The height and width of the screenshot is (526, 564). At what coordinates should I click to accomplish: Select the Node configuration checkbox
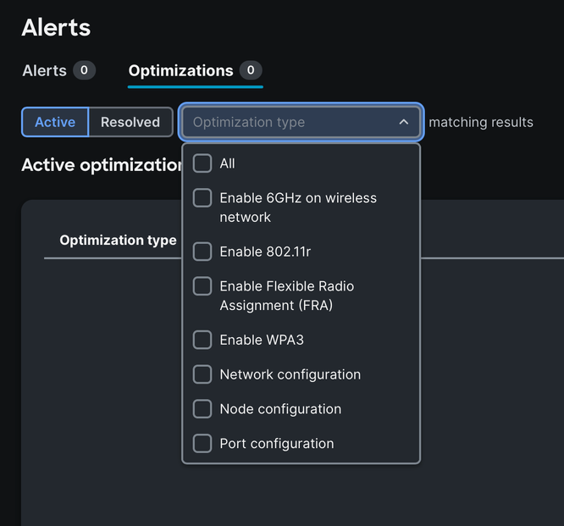[x=202, y=409]
